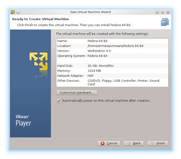Select Other Devices list CD/DVD, Floppy, USB Controller
This screenshot has height=159, width=181.
coord(123,82)
